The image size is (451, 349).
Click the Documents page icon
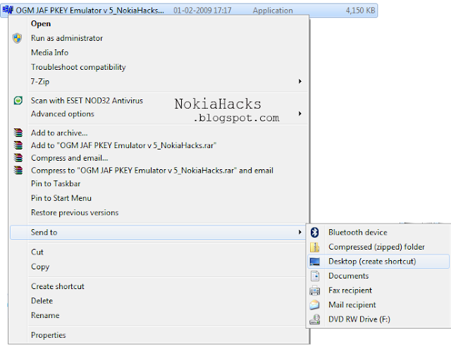[315, 276]
